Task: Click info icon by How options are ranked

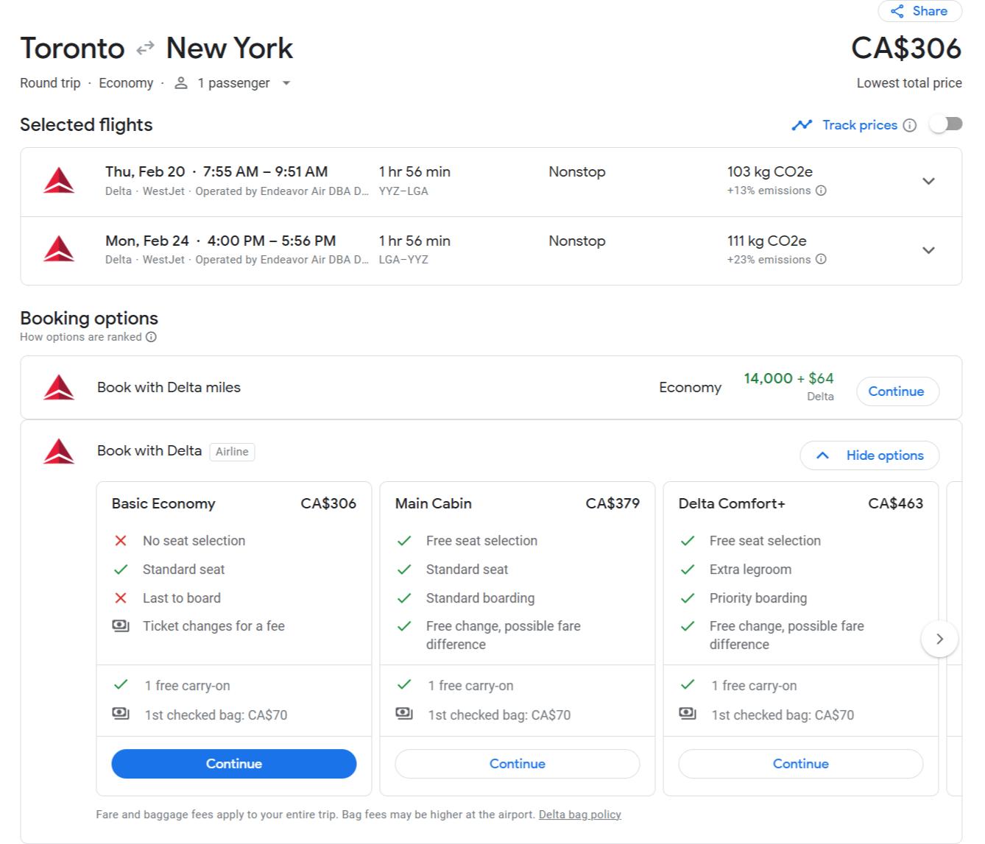Action: (151, 337)
